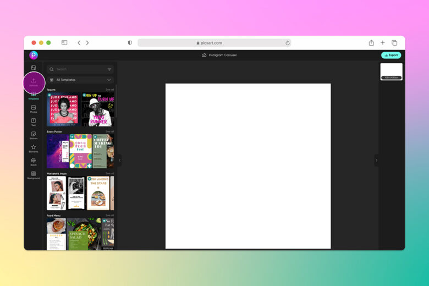Image resolution: width=429 pixels, height=286 pixels.
Task: Select the Yung Runner template thumbnail
Action: click(x=98, y=109)
